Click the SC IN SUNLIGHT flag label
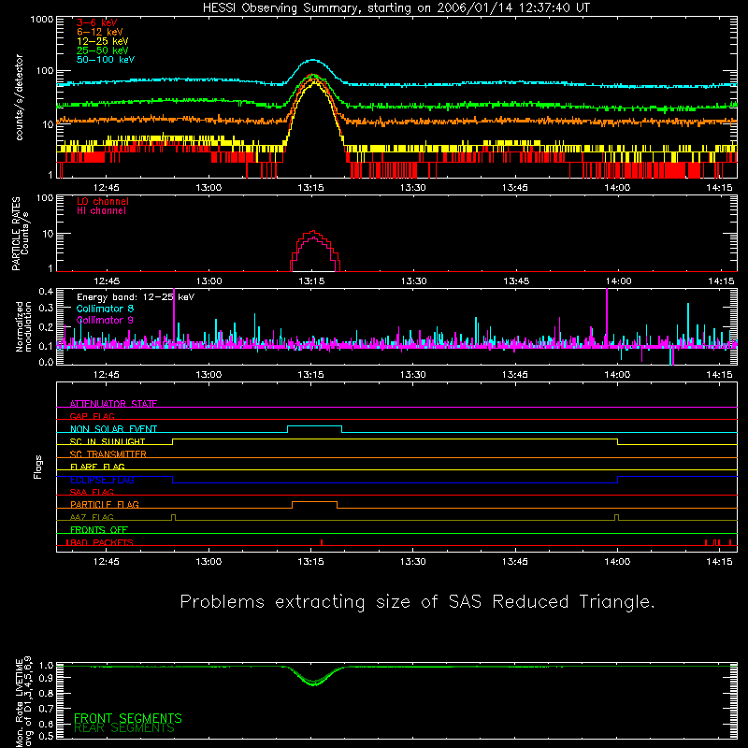Screen dimensions: 748x748 click(x=108, y=441)
